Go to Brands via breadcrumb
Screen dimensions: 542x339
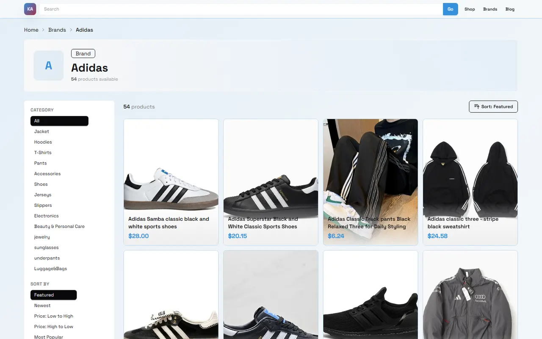(57, 30)
